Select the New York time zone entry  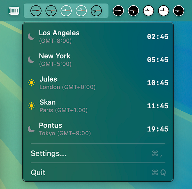point(98,60)
